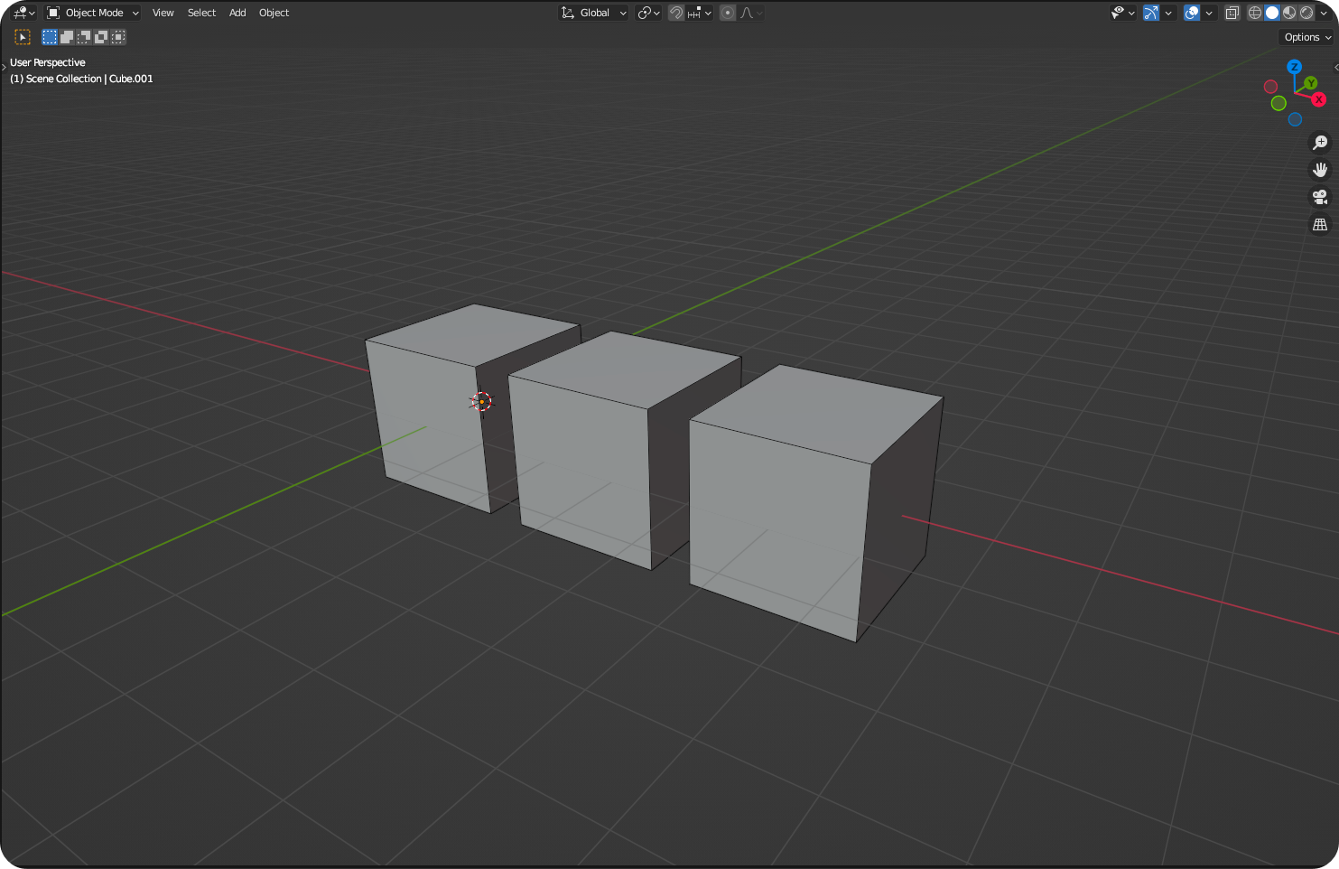Choose Intersect Selection mode
This screenshot has height=869, width=1339.
pos(118,37)
